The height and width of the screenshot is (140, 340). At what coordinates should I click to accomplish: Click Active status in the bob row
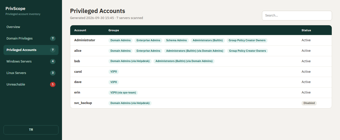tap(306, 61)
